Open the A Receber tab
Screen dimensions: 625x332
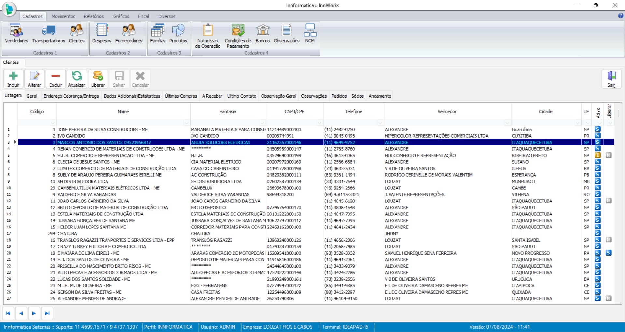(212, 96)
